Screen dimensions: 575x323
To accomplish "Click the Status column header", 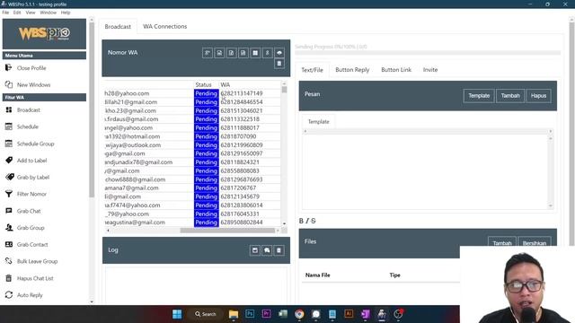I will tap(203, 84).
